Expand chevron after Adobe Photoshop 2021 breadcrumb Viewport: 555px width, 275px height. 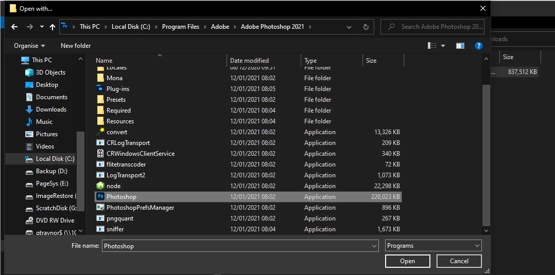click(x=310, y=27)
